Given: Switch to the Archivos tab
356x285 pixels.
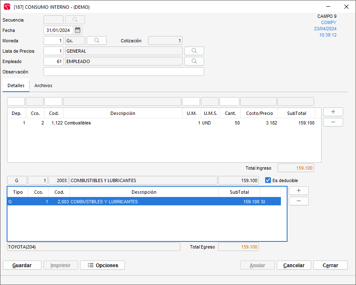Looking at the screenshot, I should pos(43,85).
